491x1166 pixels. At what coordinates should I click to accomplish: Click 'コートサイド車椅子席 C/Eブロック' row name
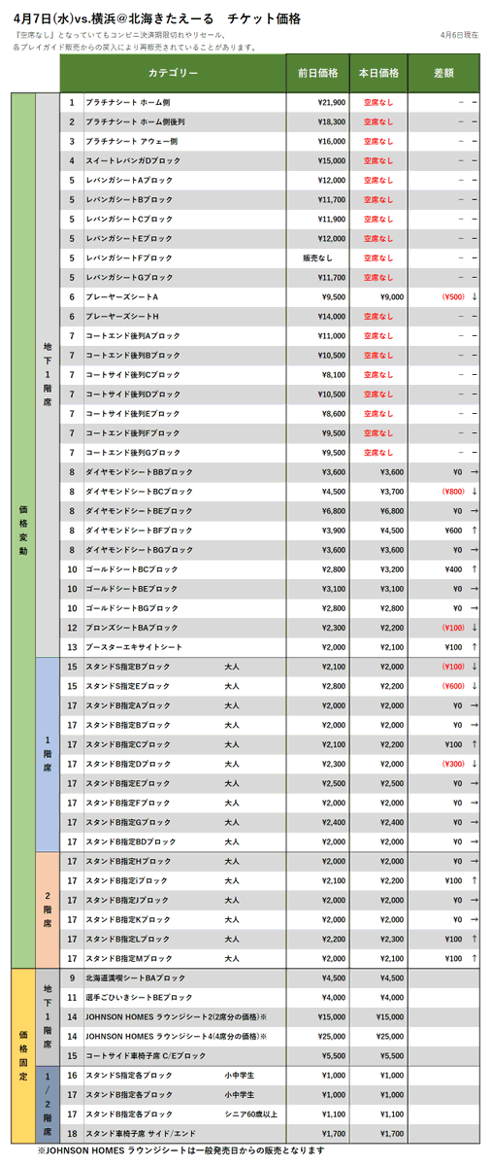[144, 1056]
